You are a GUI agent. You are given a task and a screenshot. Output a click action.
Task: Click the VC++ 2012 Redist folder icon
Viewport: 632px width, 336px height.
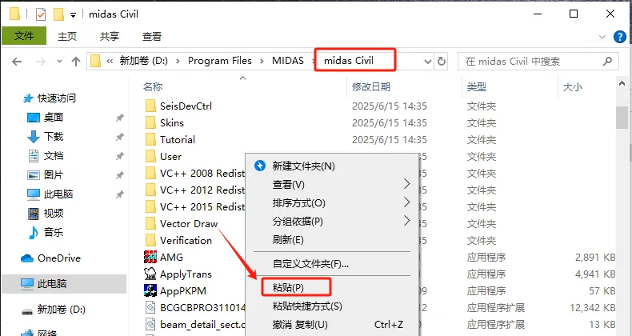[x=150, y=190]
